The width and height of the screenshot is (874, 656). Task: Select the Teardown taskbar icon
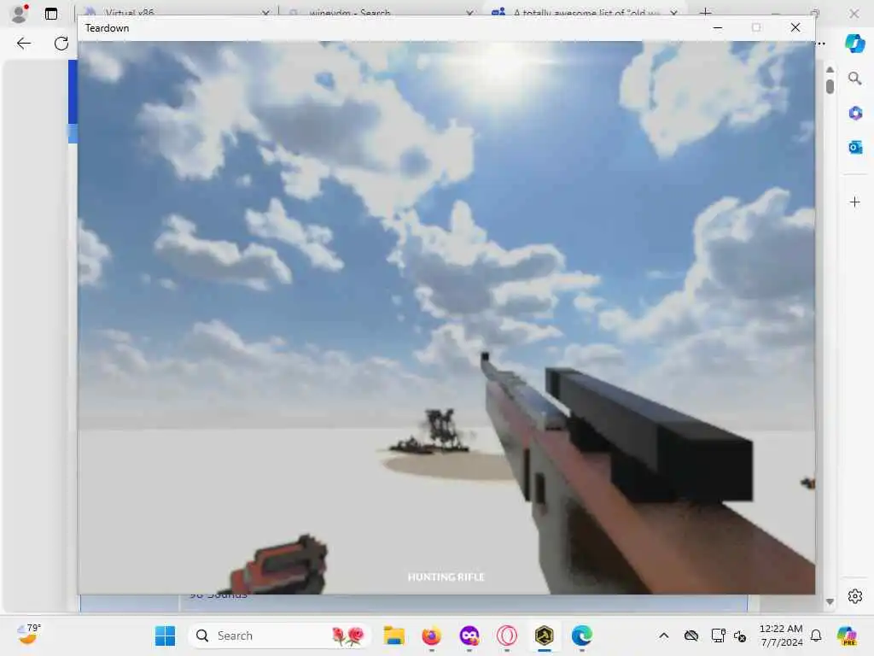click(544, 635)
